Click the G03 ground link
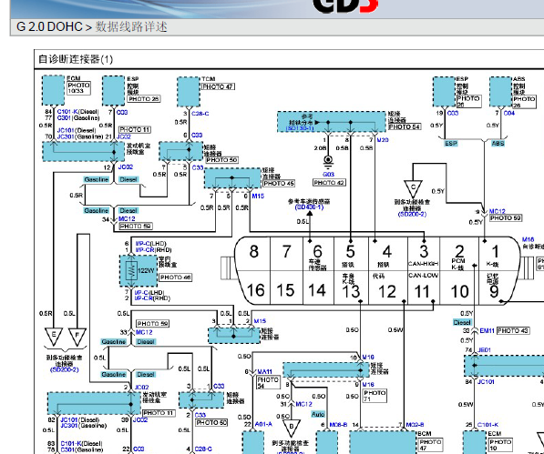The image size is (544, 454). coord(328,174)
